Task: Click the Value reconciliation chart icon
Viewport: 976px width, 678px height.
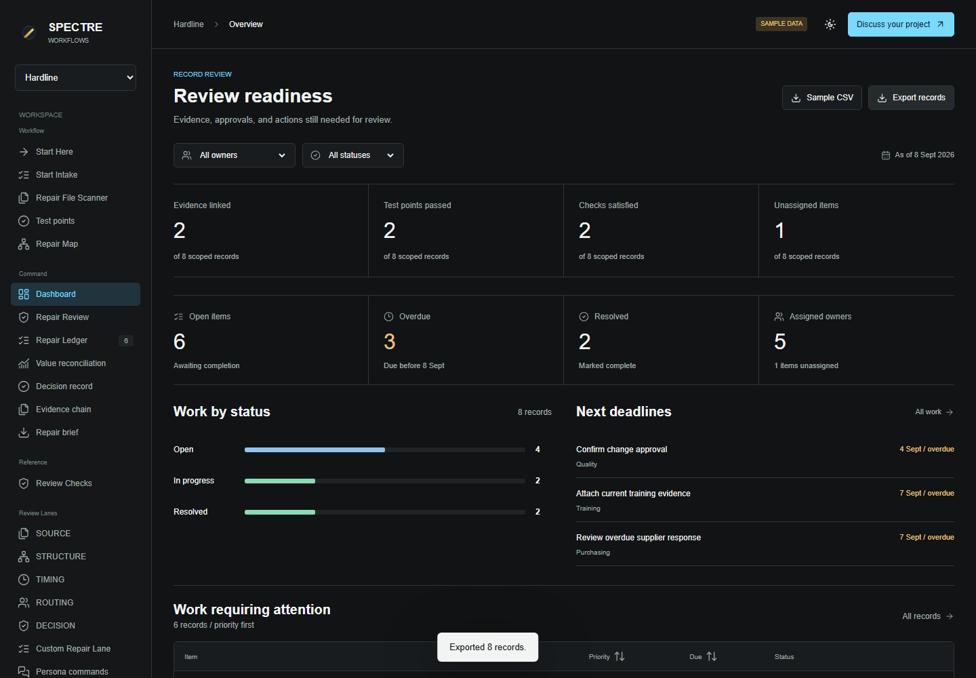Action: click(x=24, y=363)
